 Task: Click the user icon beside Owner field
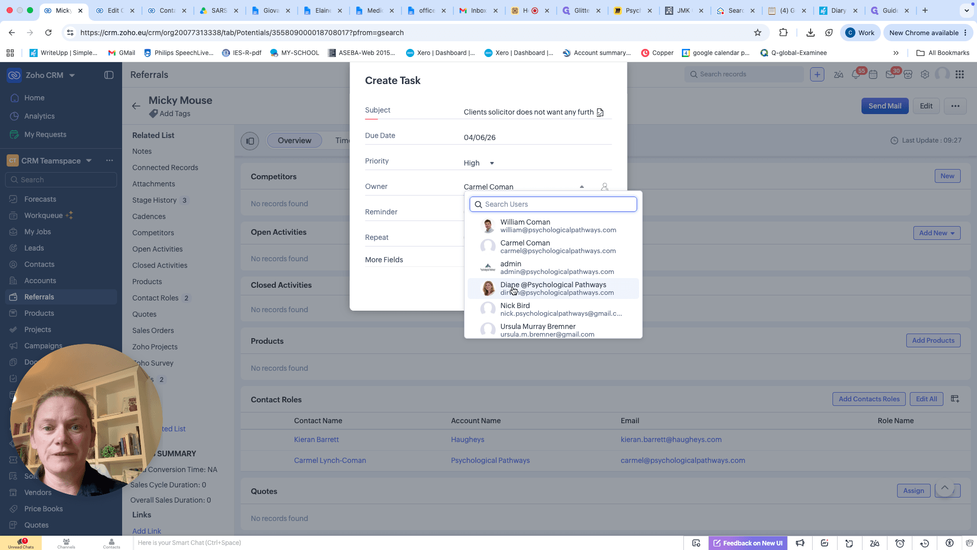605,187
